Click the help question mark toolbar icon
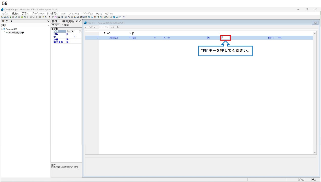The image size is (321, 182). (x=124, y=17)
